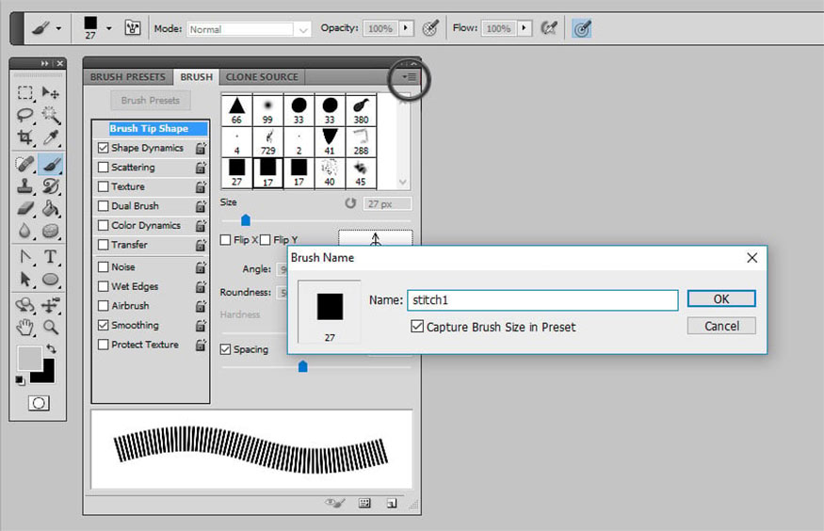This screenshot has width=824, height=531.
Task: Select the Lasso tool
Action: tap(25, 115)
